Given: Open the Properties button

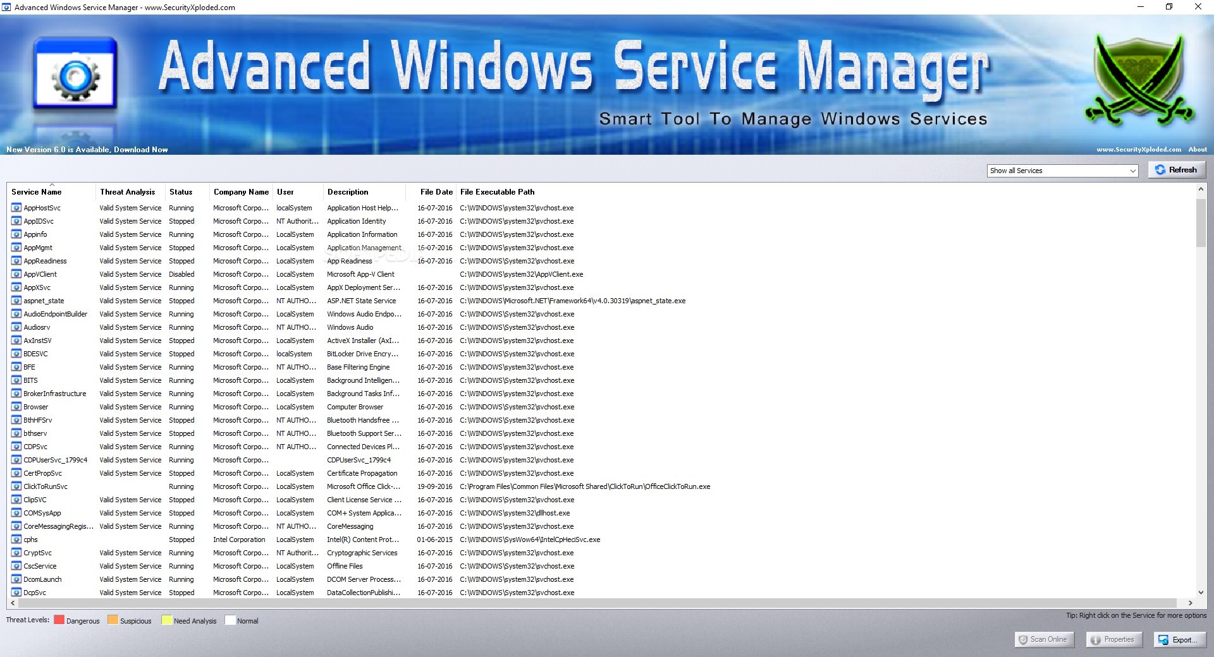Looking at the screenshot, I should (x=1113, y=639).
